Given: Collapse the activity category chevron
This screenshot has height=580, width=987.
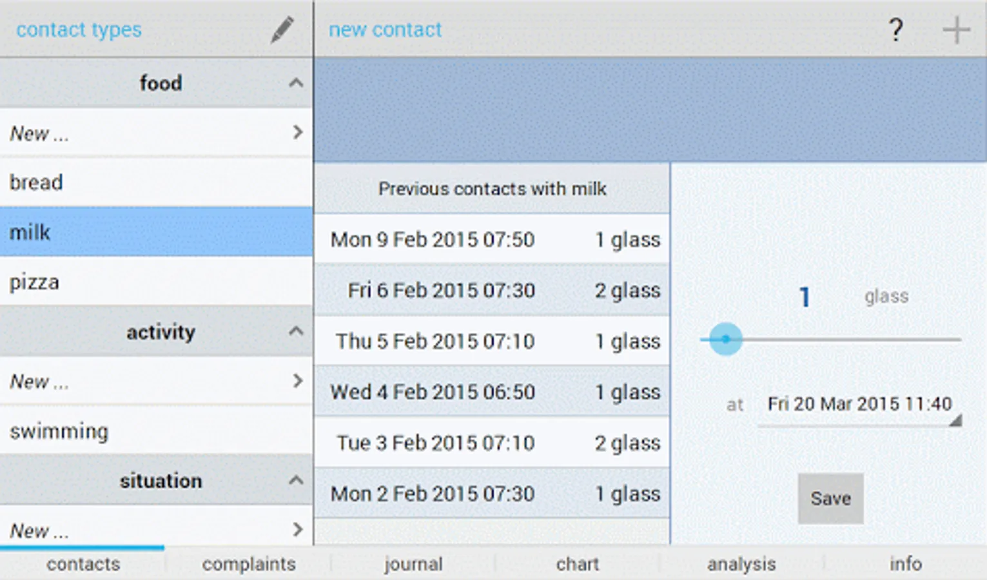Looking at the screenshot, I should (296, 331).
